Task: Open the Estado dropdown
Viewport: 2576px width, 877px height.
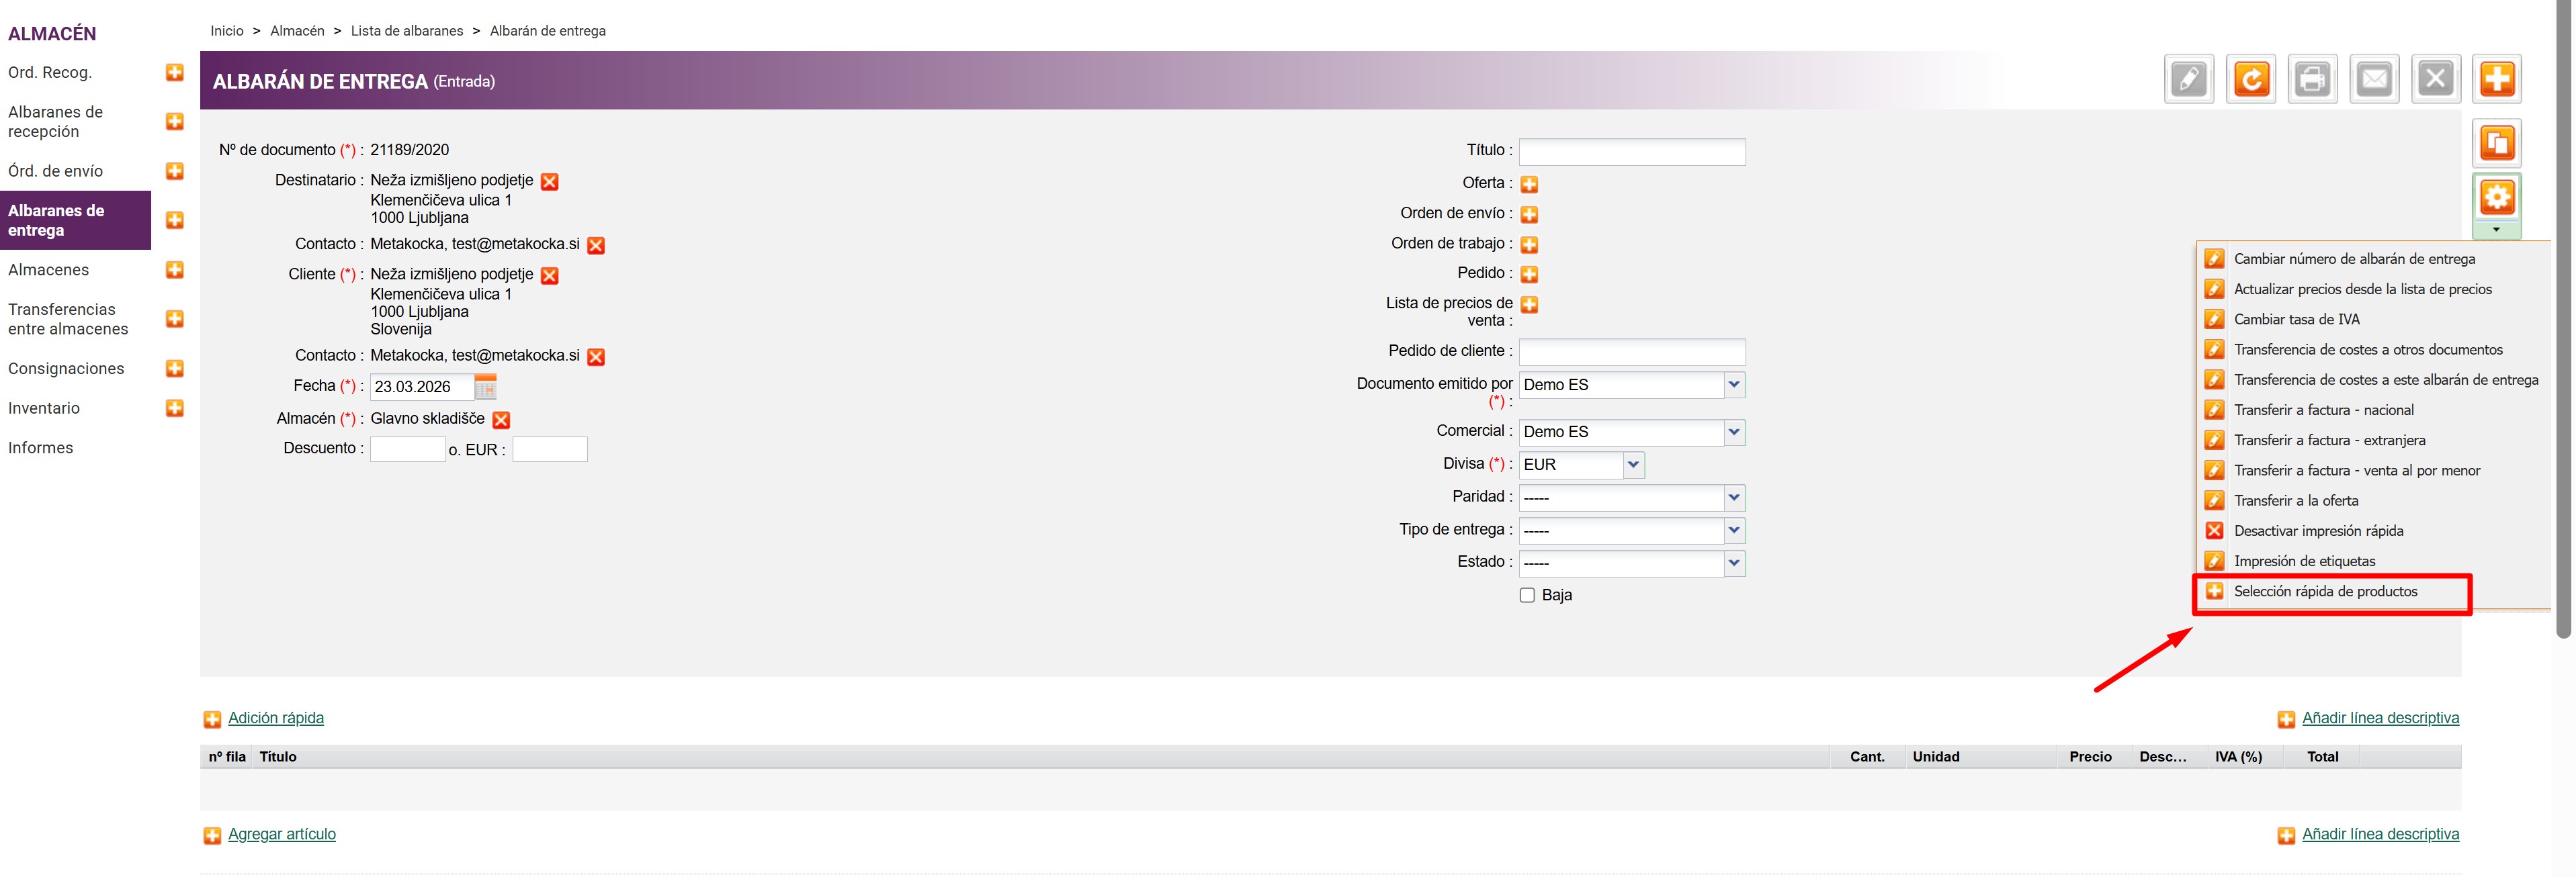Action: [x=1733, y=563]
